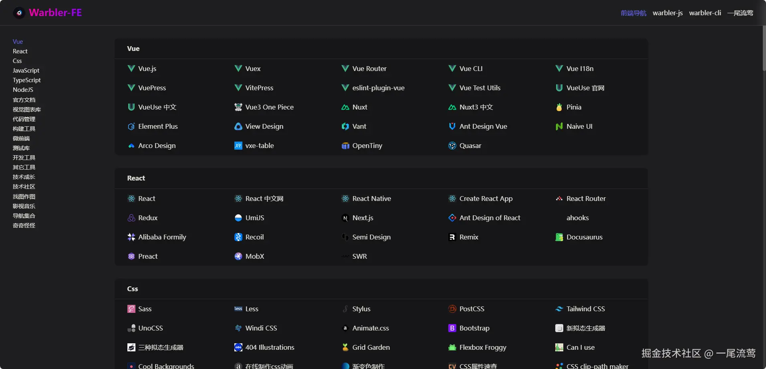Click the Warbler-FE logo icon

(19, 13)
